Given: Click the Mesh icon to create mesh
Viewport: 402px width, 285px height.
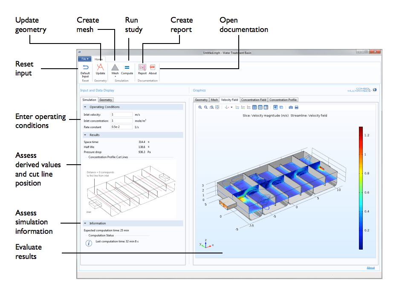Looking at the screenshot, I should (x=115, y=67).
